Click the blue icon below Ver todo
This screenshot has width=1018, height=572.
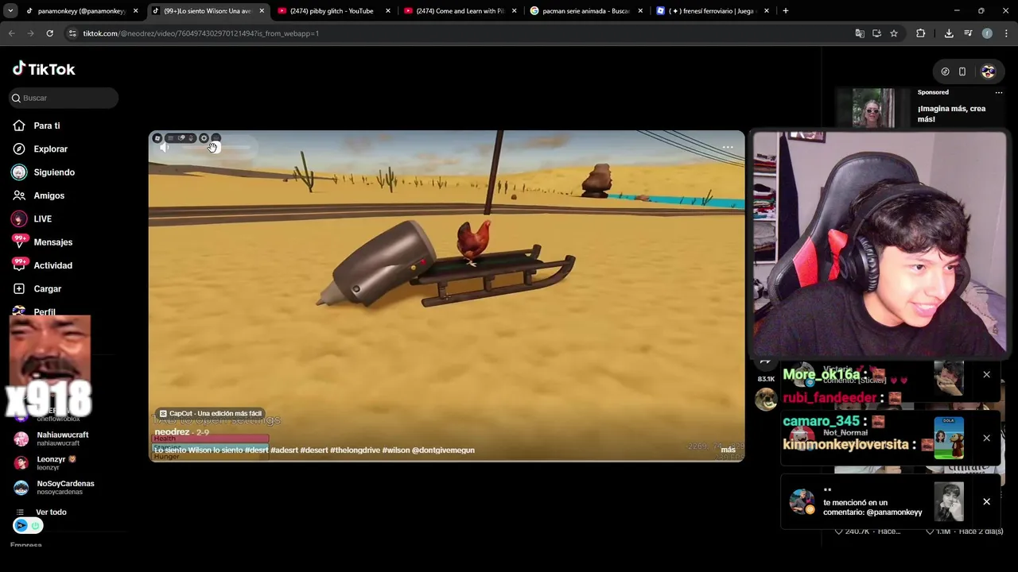pos(21,525)
